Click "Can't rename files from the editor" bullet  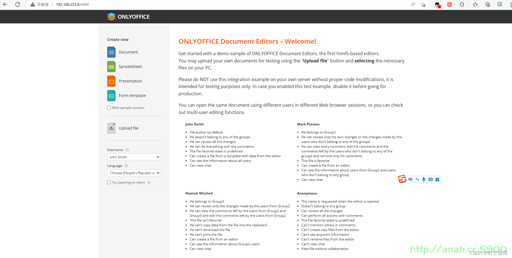328,239
